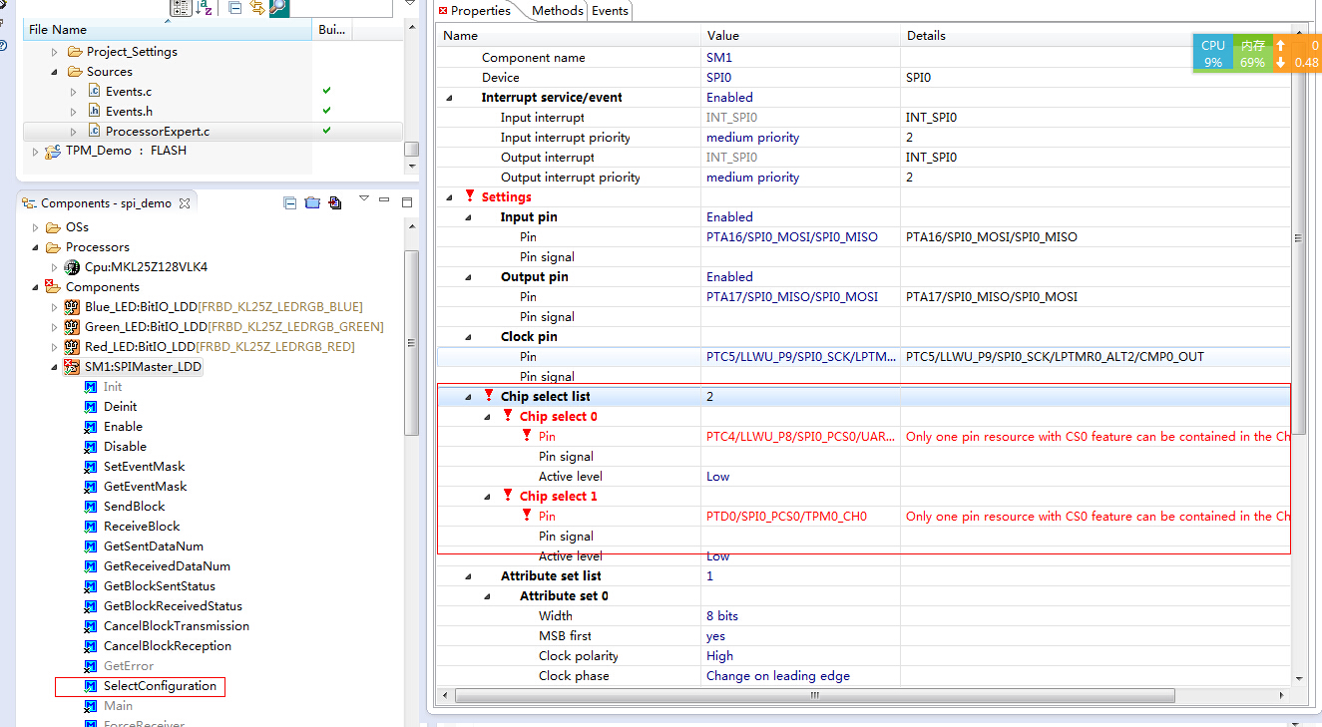
Task: Click the memory 69% usage widget
Action: [1252, 53]
